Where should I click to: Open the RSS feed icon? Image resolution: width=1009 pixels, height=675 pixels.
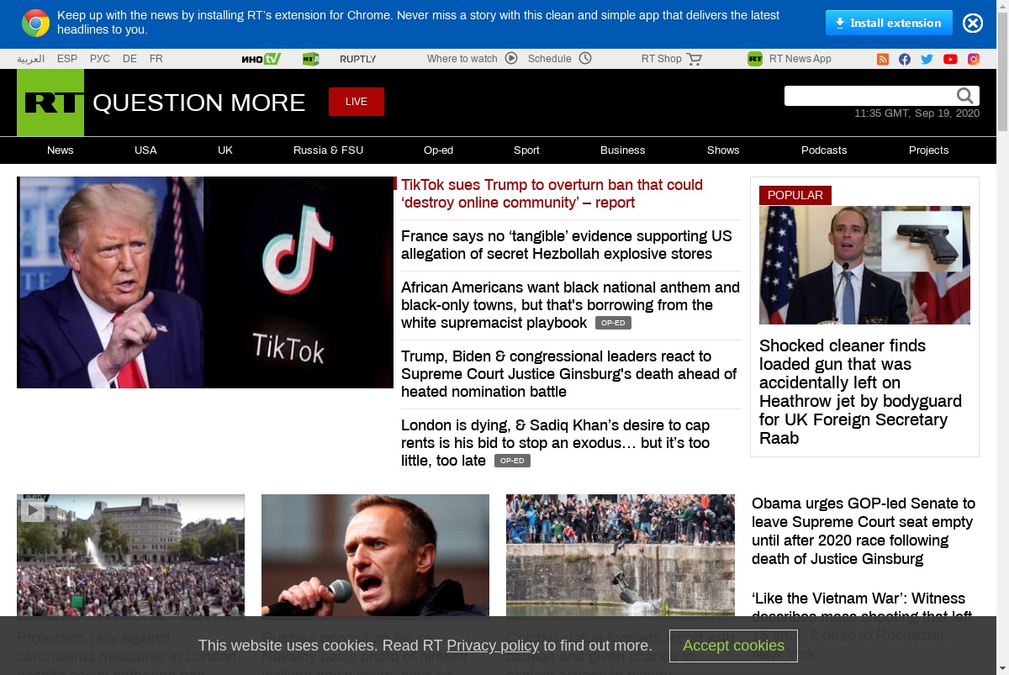point(883,59)
